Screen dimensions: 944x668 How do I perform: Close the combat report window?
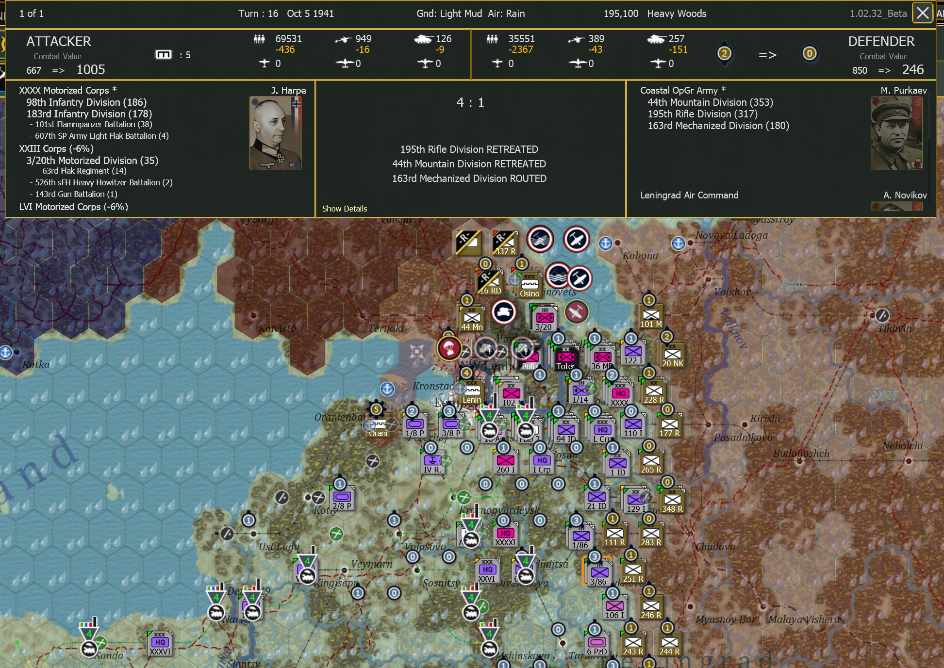click(x=923, y=13)
